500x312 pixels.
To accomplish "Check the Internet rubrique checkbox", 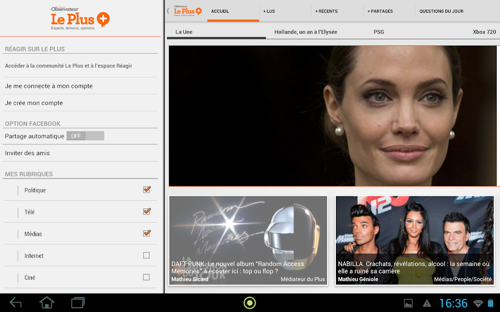I will [146, 255].
